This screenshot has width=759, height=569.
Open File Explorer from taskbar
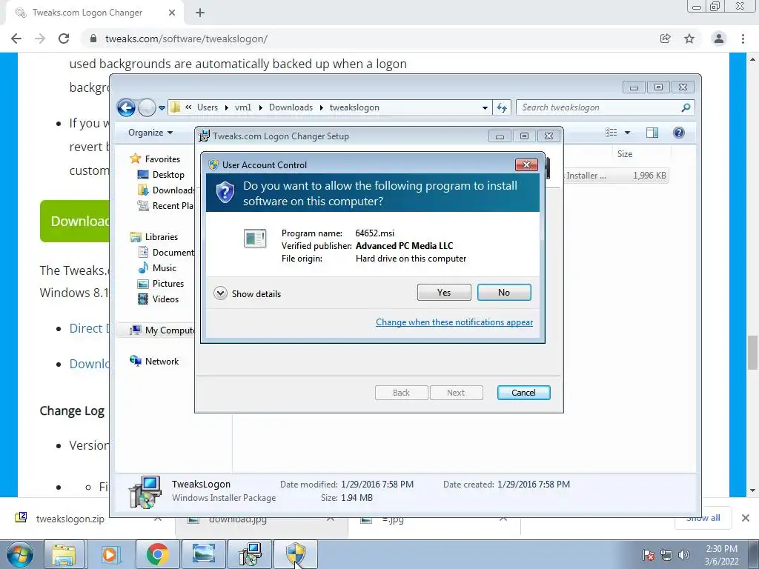(64, 554)
